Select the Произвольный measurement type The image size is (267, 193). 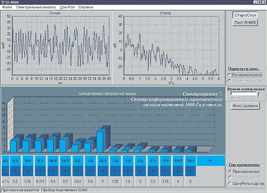point(230,172)
